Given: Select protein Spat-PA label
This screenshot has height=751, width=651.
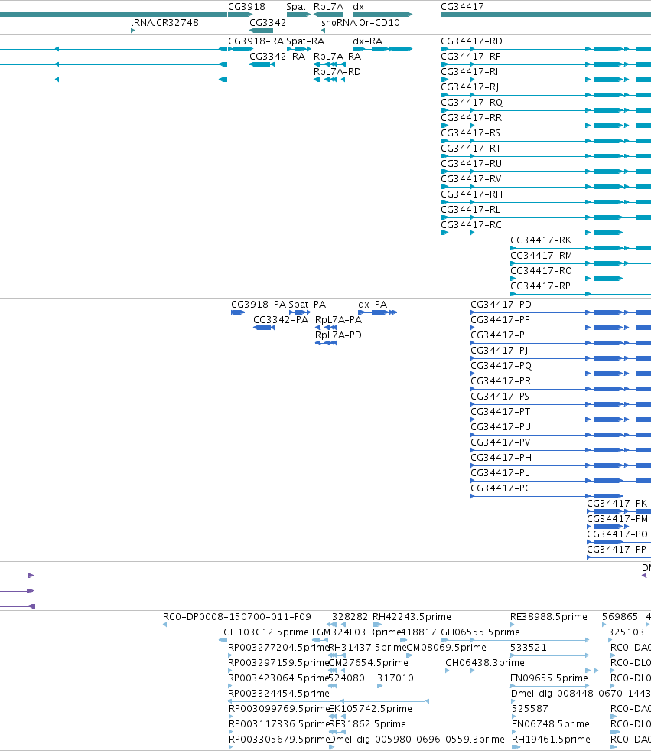Looking at the screenshot, I should pos(308,305).
